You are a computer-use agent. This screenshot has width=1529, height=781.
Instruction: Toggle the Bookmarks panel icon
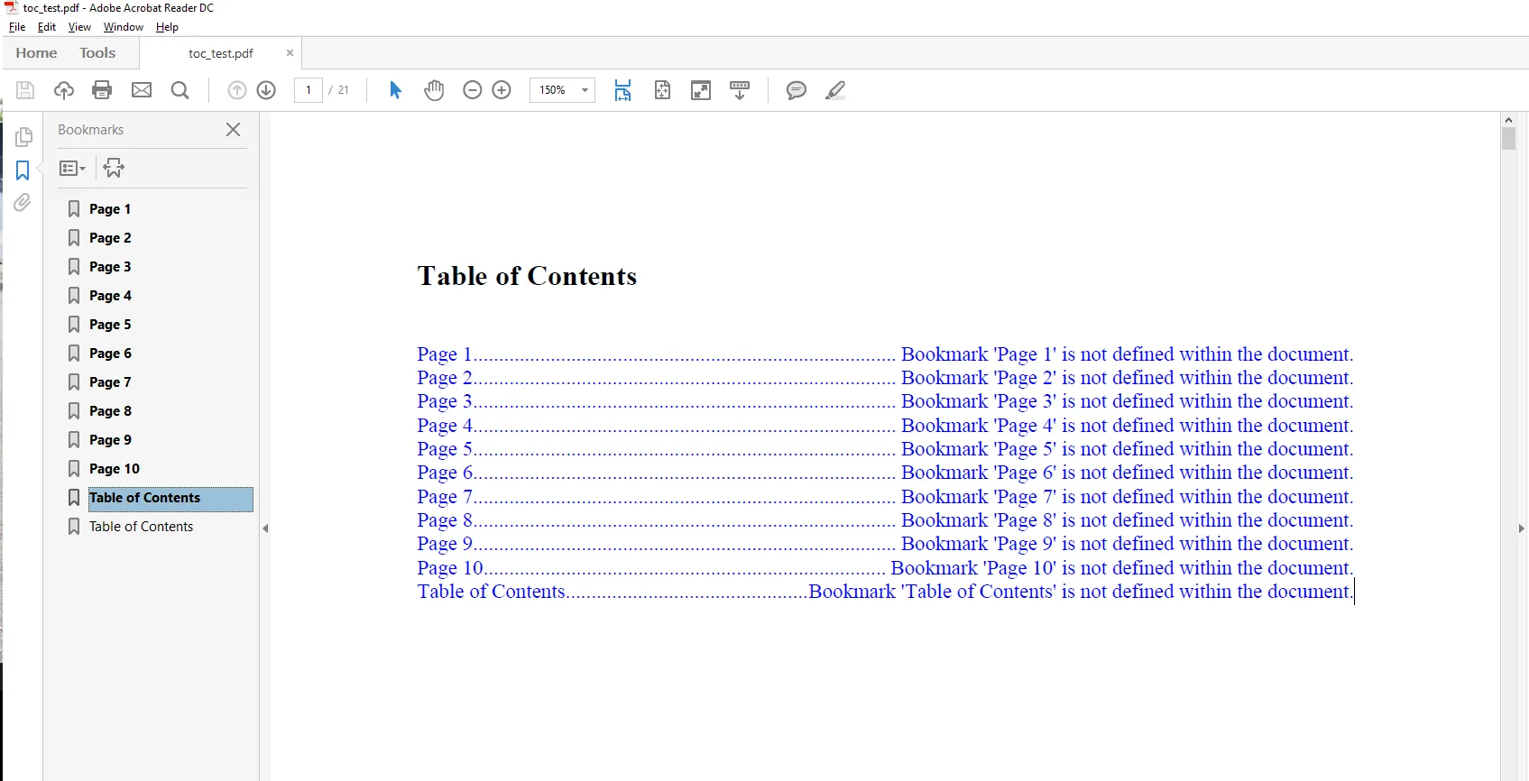pos(23,170)
